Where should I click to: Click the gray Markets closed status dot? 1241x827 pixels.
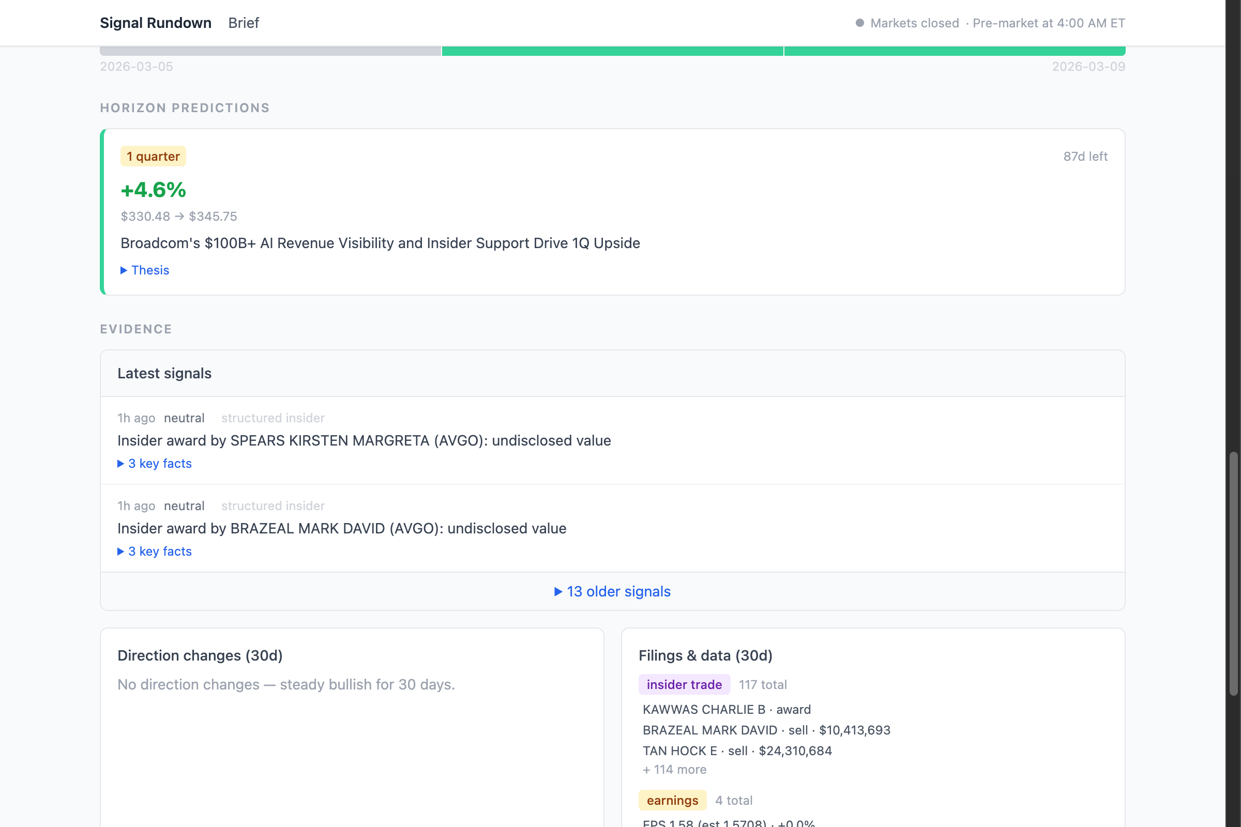coord(859,23)
